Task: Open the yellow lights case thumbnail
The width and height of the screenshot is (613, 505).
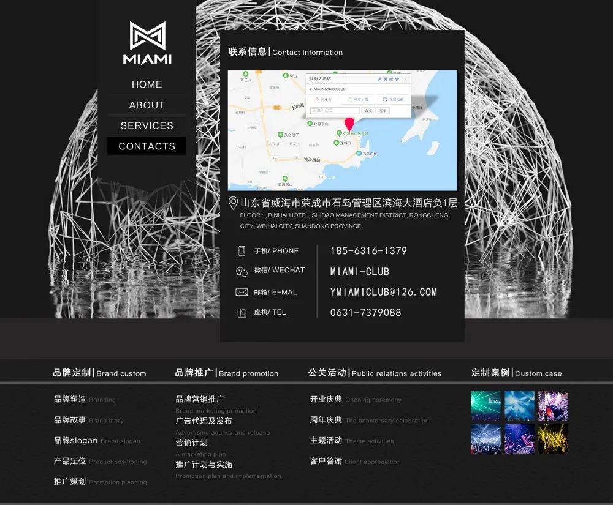Action: click(553, 439)
